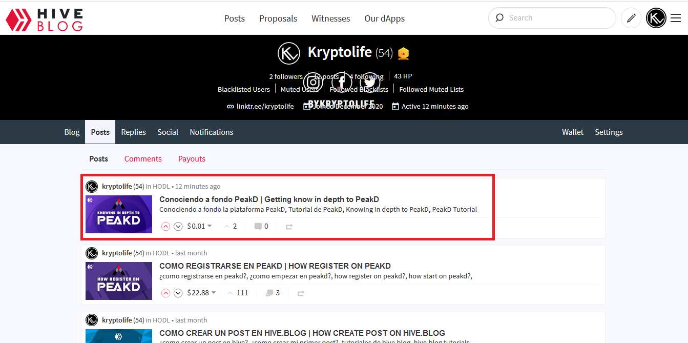Open Witnesses in the top navigation
This screenshot has height=343, width=688.
tap(331, 18)
